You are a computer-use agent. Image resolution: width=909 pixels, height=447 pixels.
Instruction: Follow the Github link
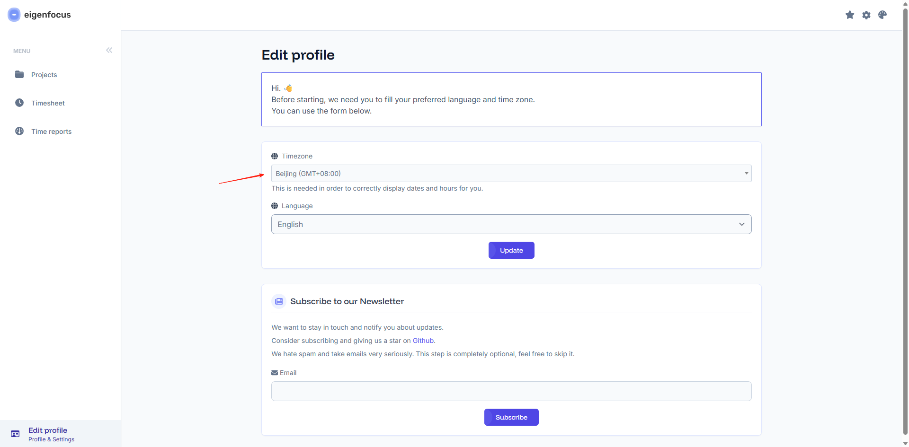coord(423,341)
